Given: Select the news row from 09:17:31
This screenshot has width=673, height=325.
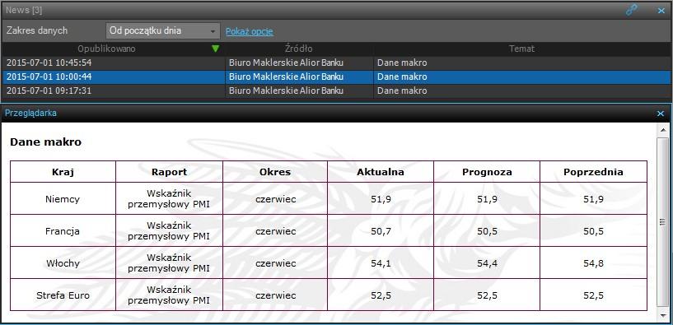Looking at the screenshot, I should [336, 91].
